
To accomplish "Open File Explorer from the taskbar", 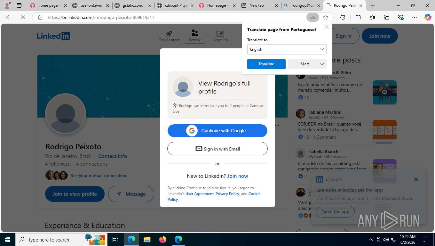I will 147,239.
